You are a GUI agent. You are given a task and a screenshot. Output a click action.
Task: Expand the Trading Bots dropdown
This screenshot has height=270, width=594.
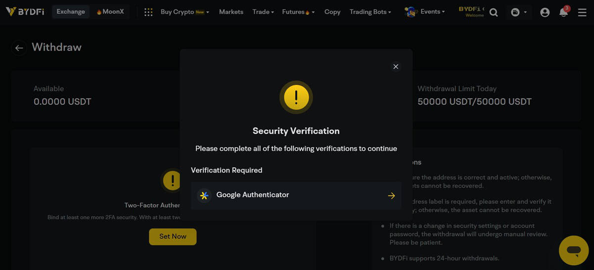tap(370, 12)
